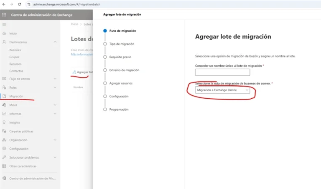The width and height of the screenshot is (321, 189).
Task: Click the Otras características table icon
Action: click(4, 166)
